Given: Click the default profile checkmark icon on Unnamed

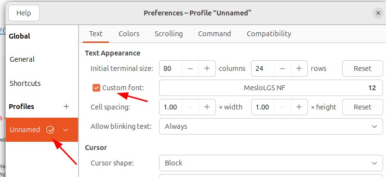Looking at the screenshot, I should [x=50, y=130].
